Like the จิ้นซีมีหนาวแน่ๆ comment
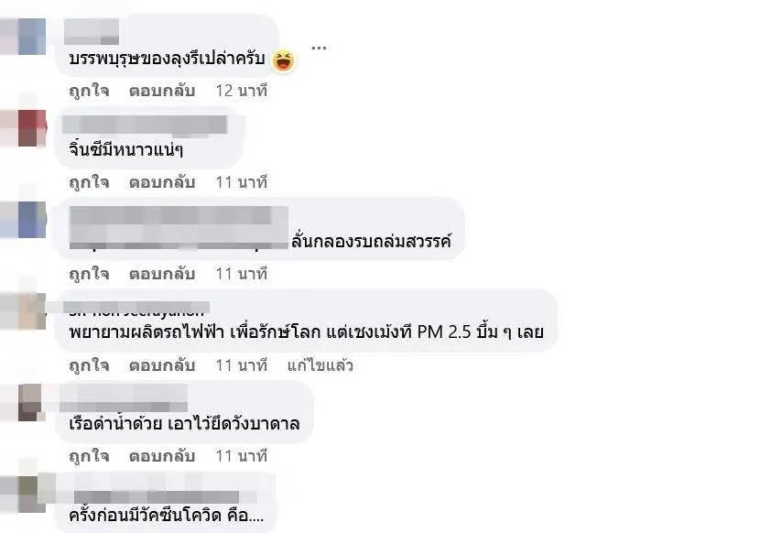This screenshot has height=533, width=771. tap(89, 182)
